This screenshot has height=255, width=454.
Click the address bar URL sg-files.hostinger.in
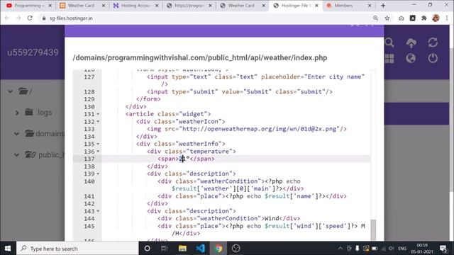pyautogui.click(x=71, y=18)
